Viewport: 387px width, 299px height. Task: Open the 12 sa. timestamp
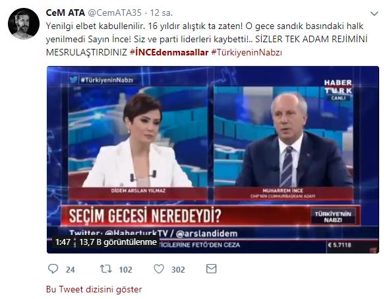[x=162, y=13]
